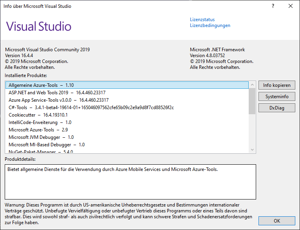Select Microsoft MI-Based Debugger entry
The image size is (300, 230).
point(127,145)
